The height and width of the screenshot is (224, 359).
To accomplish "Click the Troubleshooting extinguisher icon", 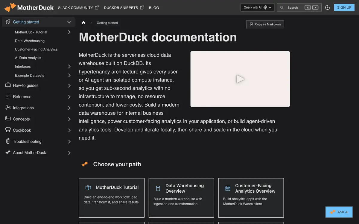I will pos(8,141).
